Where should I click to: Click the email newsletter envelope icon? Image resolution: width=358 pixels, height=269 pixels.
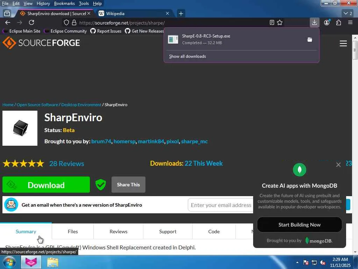[11, 205]
